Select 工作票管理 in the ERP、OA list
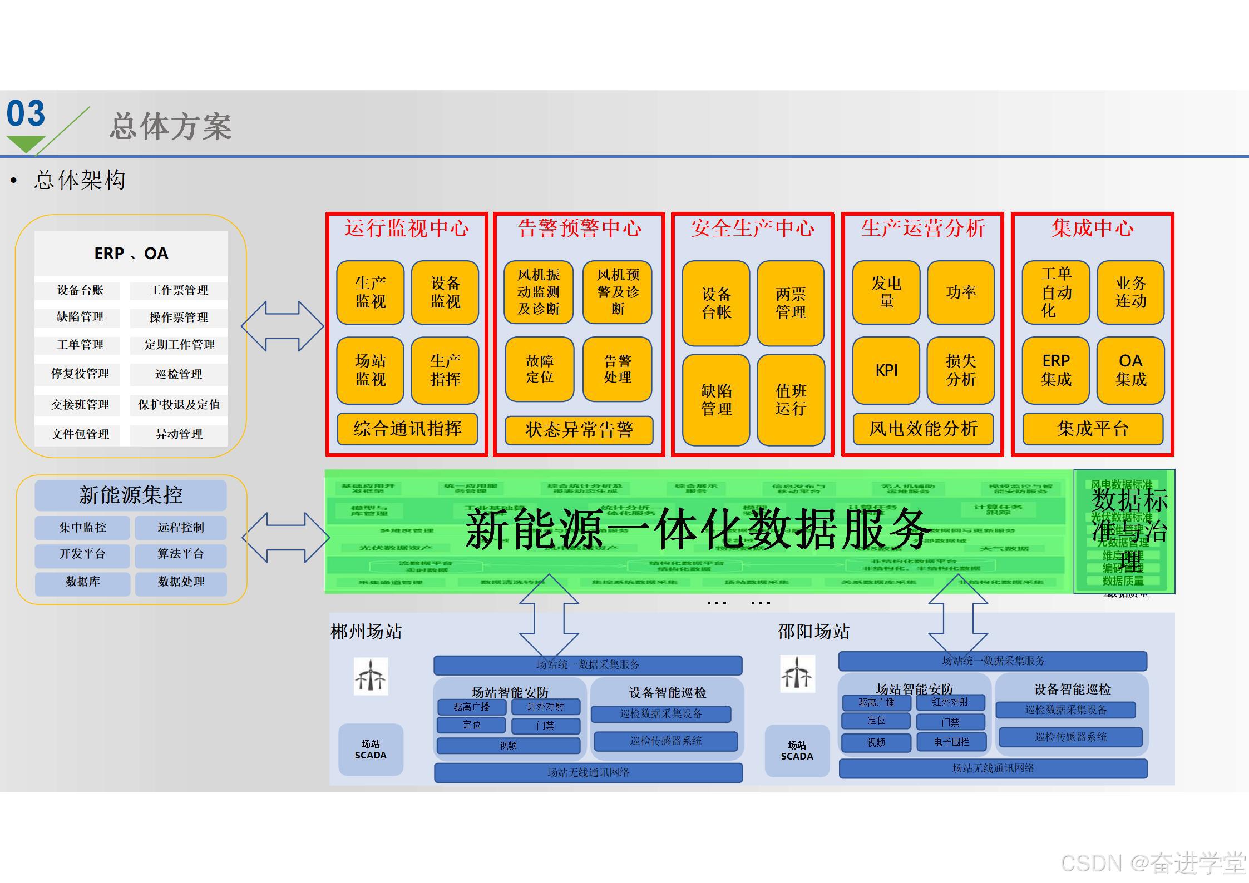This screenshot has height=883, width=1249. 179,290
